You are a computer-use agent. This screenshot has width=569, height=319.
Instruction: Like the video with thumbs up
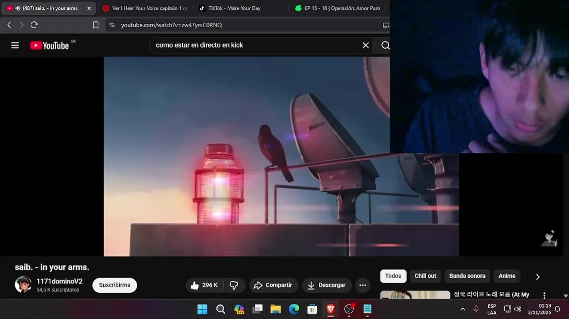(204, 285)
